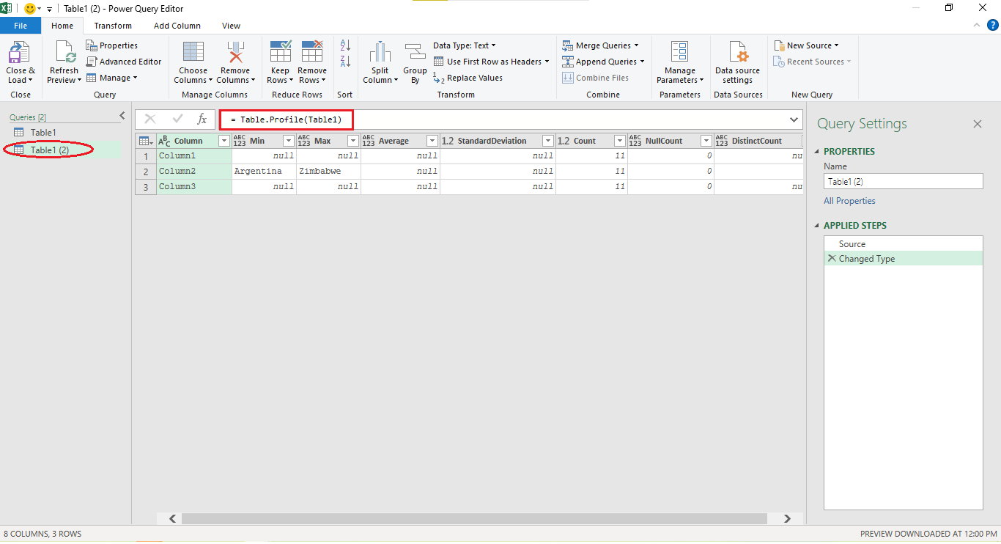Open the Average column filter dropdown
The height and width of the screenshot is (544, 1001).
(432, 141)
